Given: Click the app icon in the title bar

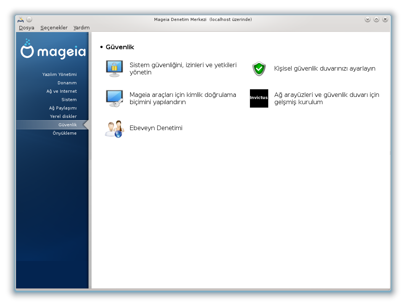Looking at the screenshot, I should point(21,19).
